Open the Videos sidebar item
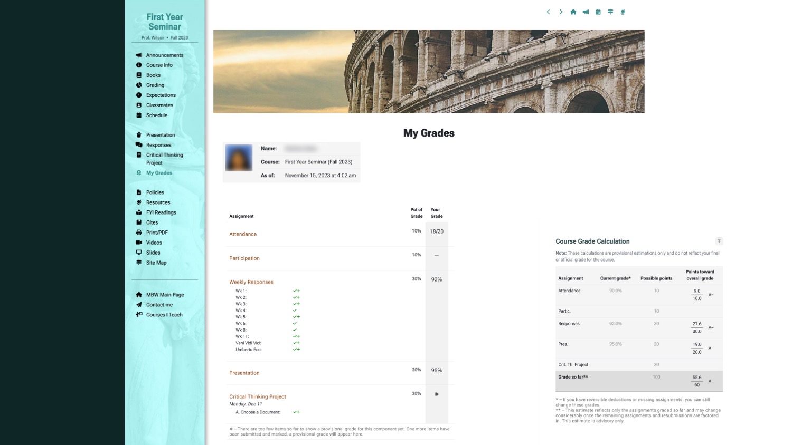792x445 pixels. [x=154, y=243]
